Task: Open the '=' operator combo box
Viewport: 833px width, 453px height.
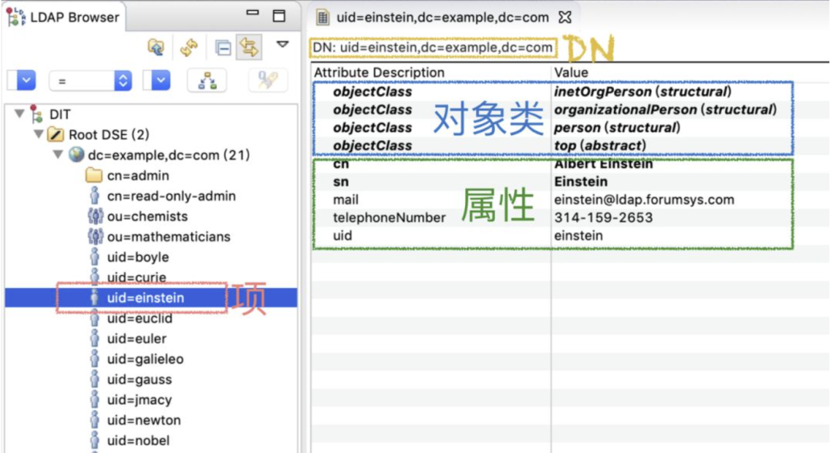Action: coord(89,81)
